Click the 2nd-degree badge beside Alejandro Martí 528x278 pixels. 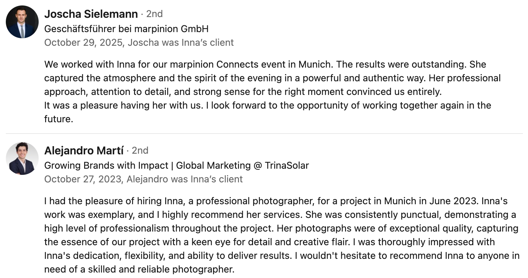click(x=140, y=151)
